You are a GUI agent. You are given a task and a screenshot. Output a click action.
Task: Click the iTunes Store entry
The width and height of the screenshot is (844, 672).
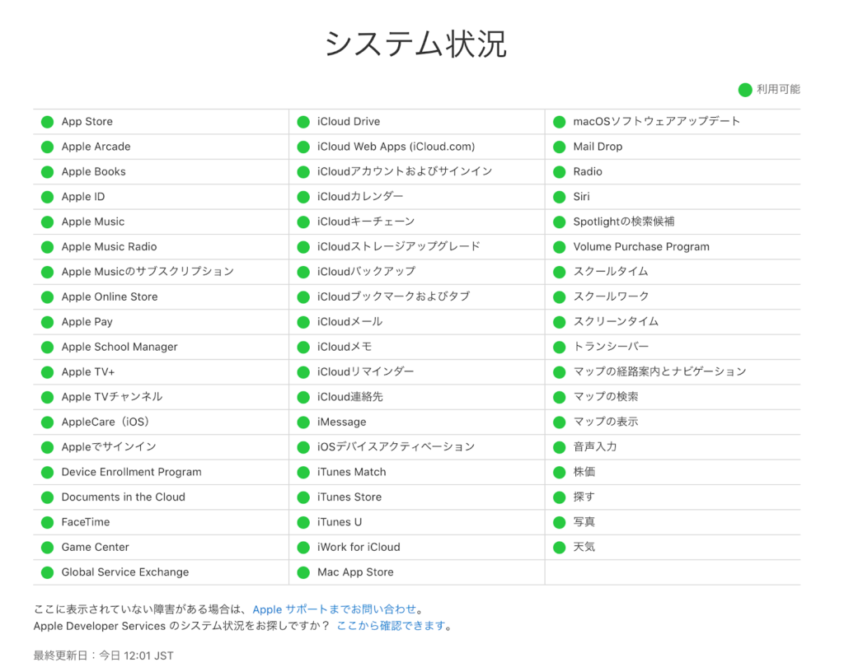click(349, 497)
